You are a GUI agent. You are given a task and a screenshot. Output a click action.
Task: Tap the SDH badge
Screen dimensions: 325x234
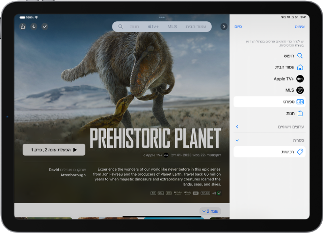tap(161, 193)
